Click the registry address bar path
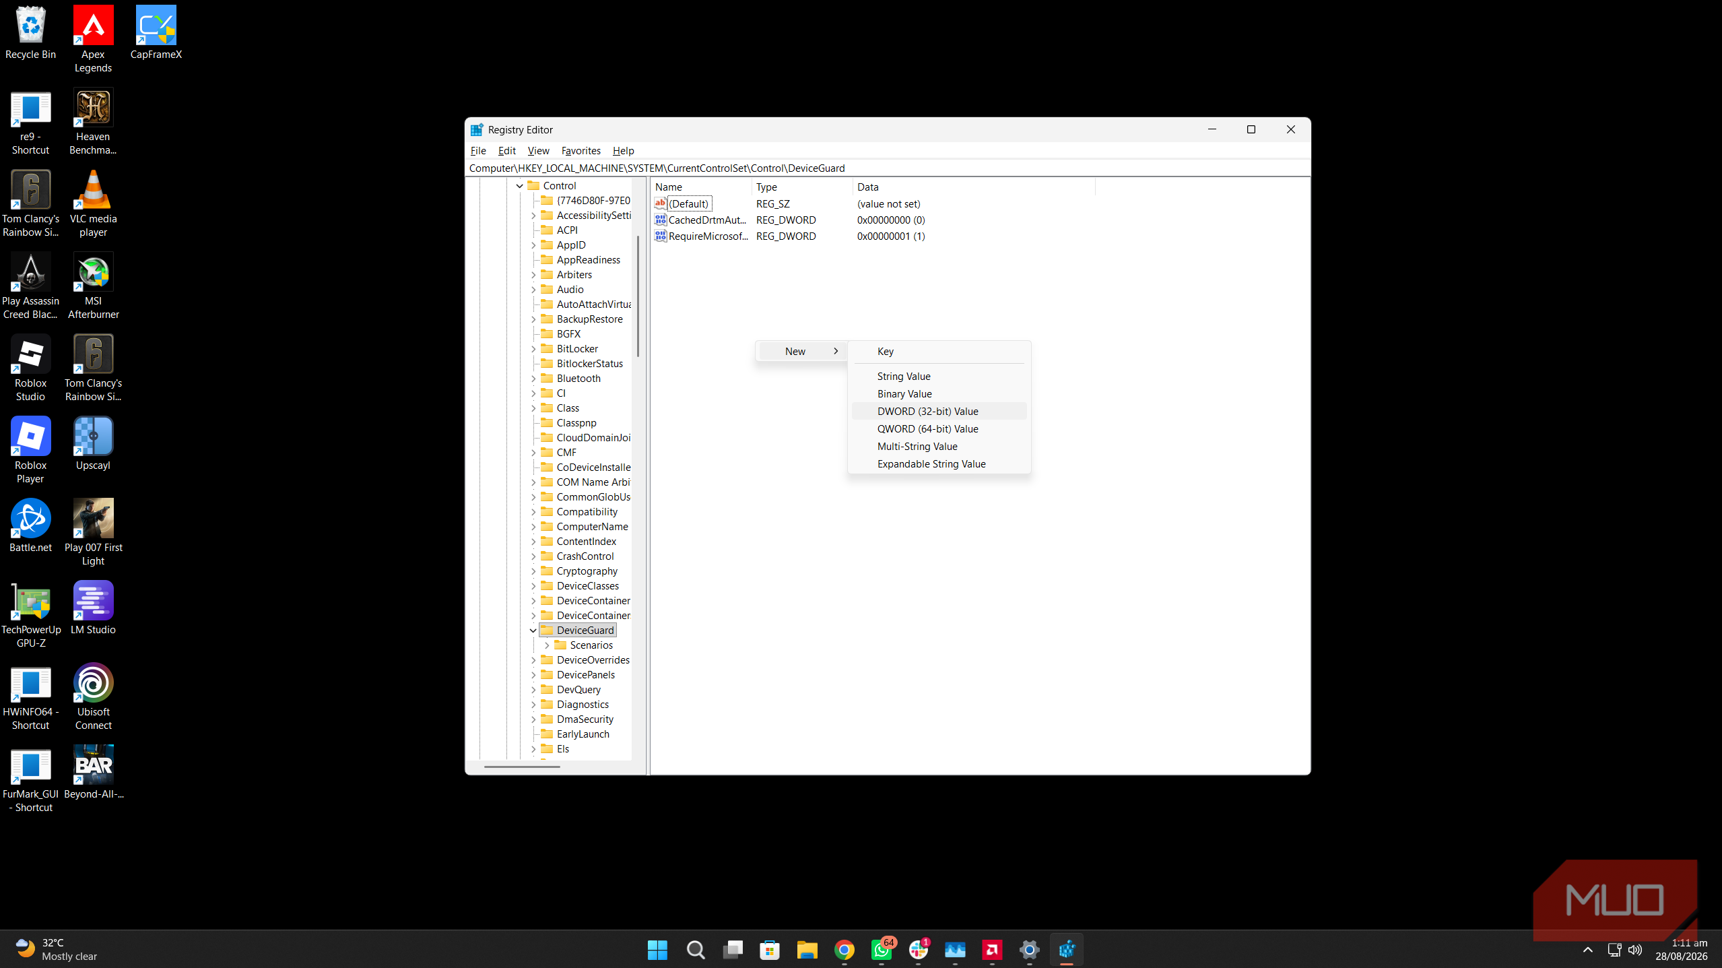 888,168
